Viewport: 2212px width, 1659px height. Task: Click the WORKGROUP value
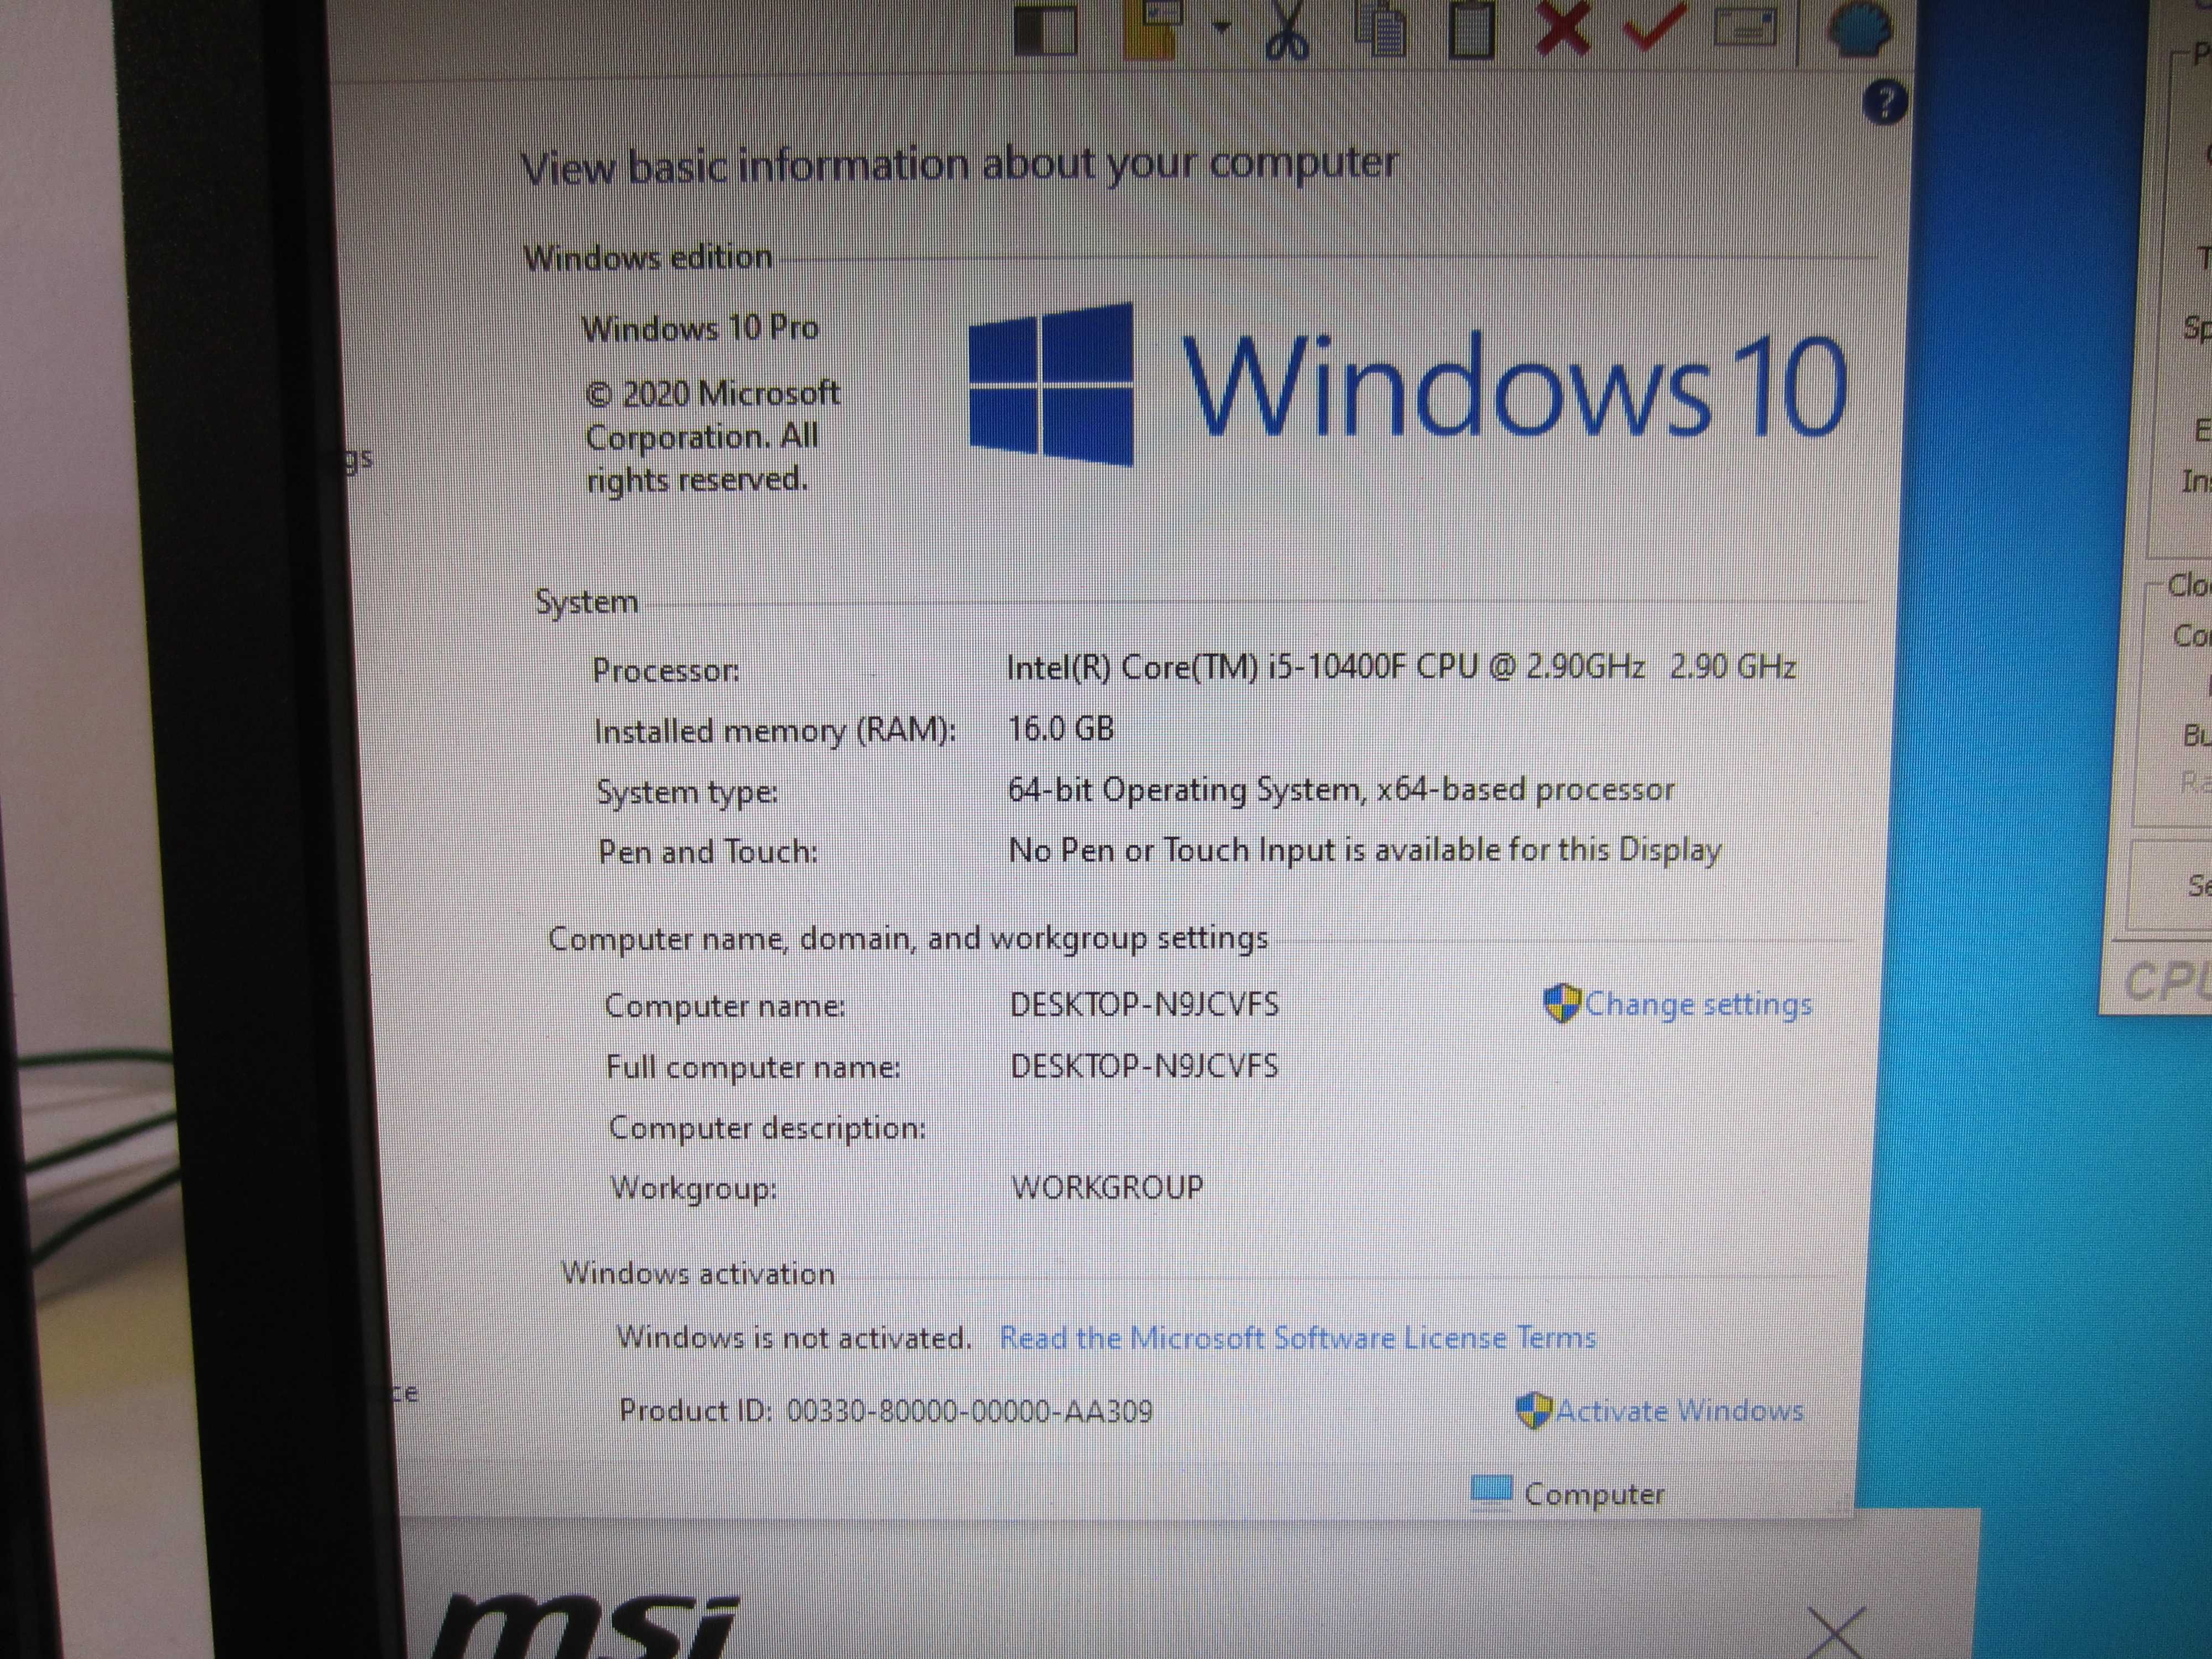(x=1107, y=1187)
